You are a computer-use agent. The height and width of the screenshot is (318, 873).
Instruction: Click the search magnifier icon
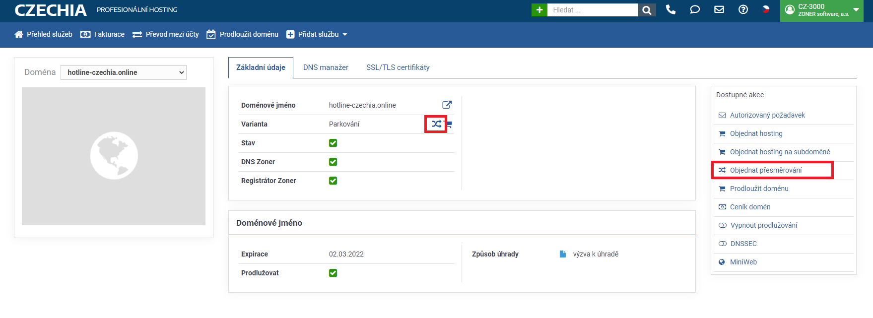pyautogui.click(x=647, y=10)
